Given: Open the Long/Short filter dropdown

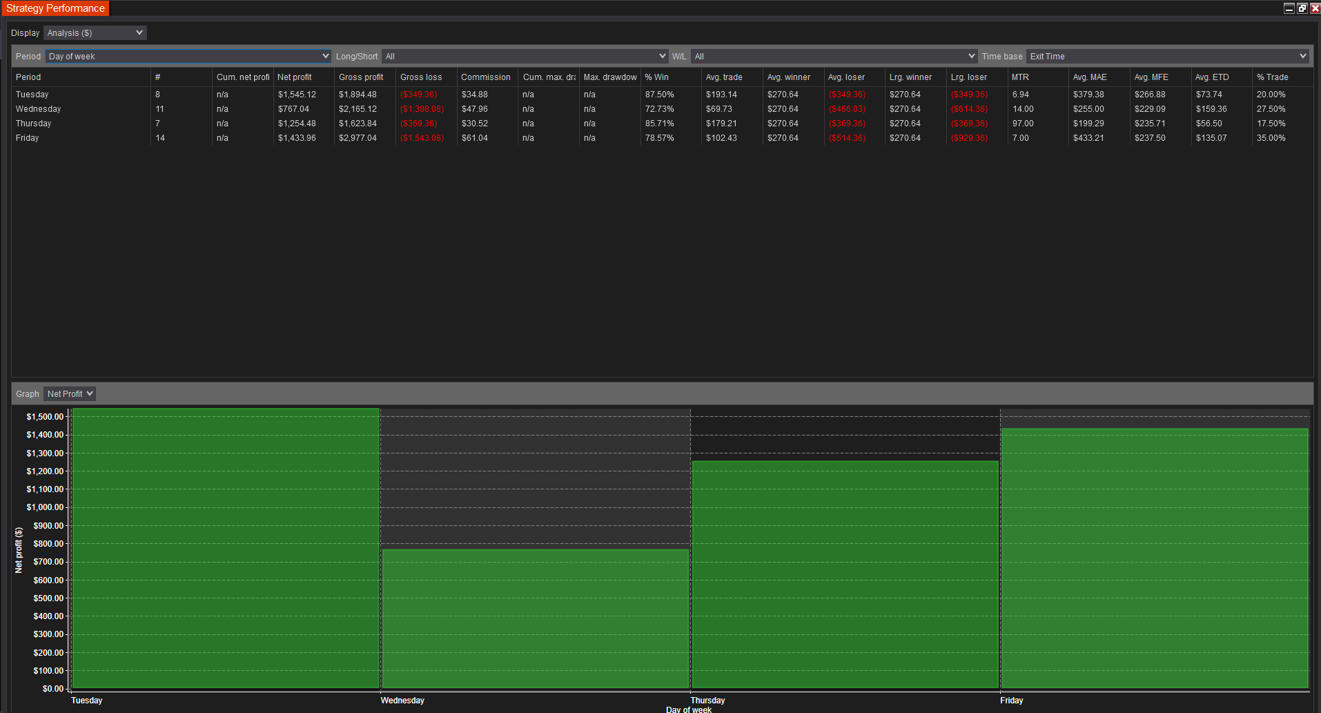Looking at the screenshot, I should pyautogui.click(x=525, y=57).
